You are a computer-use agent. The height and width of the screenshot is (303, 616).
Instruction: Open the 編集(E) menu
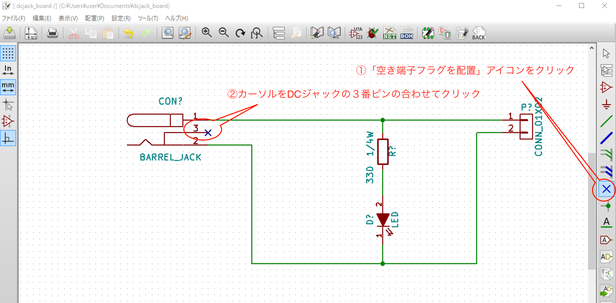(42, 18)
